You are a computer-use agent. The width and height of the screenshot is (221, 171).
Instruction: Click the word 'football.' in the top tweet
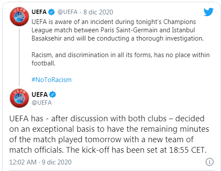(43, 63)
